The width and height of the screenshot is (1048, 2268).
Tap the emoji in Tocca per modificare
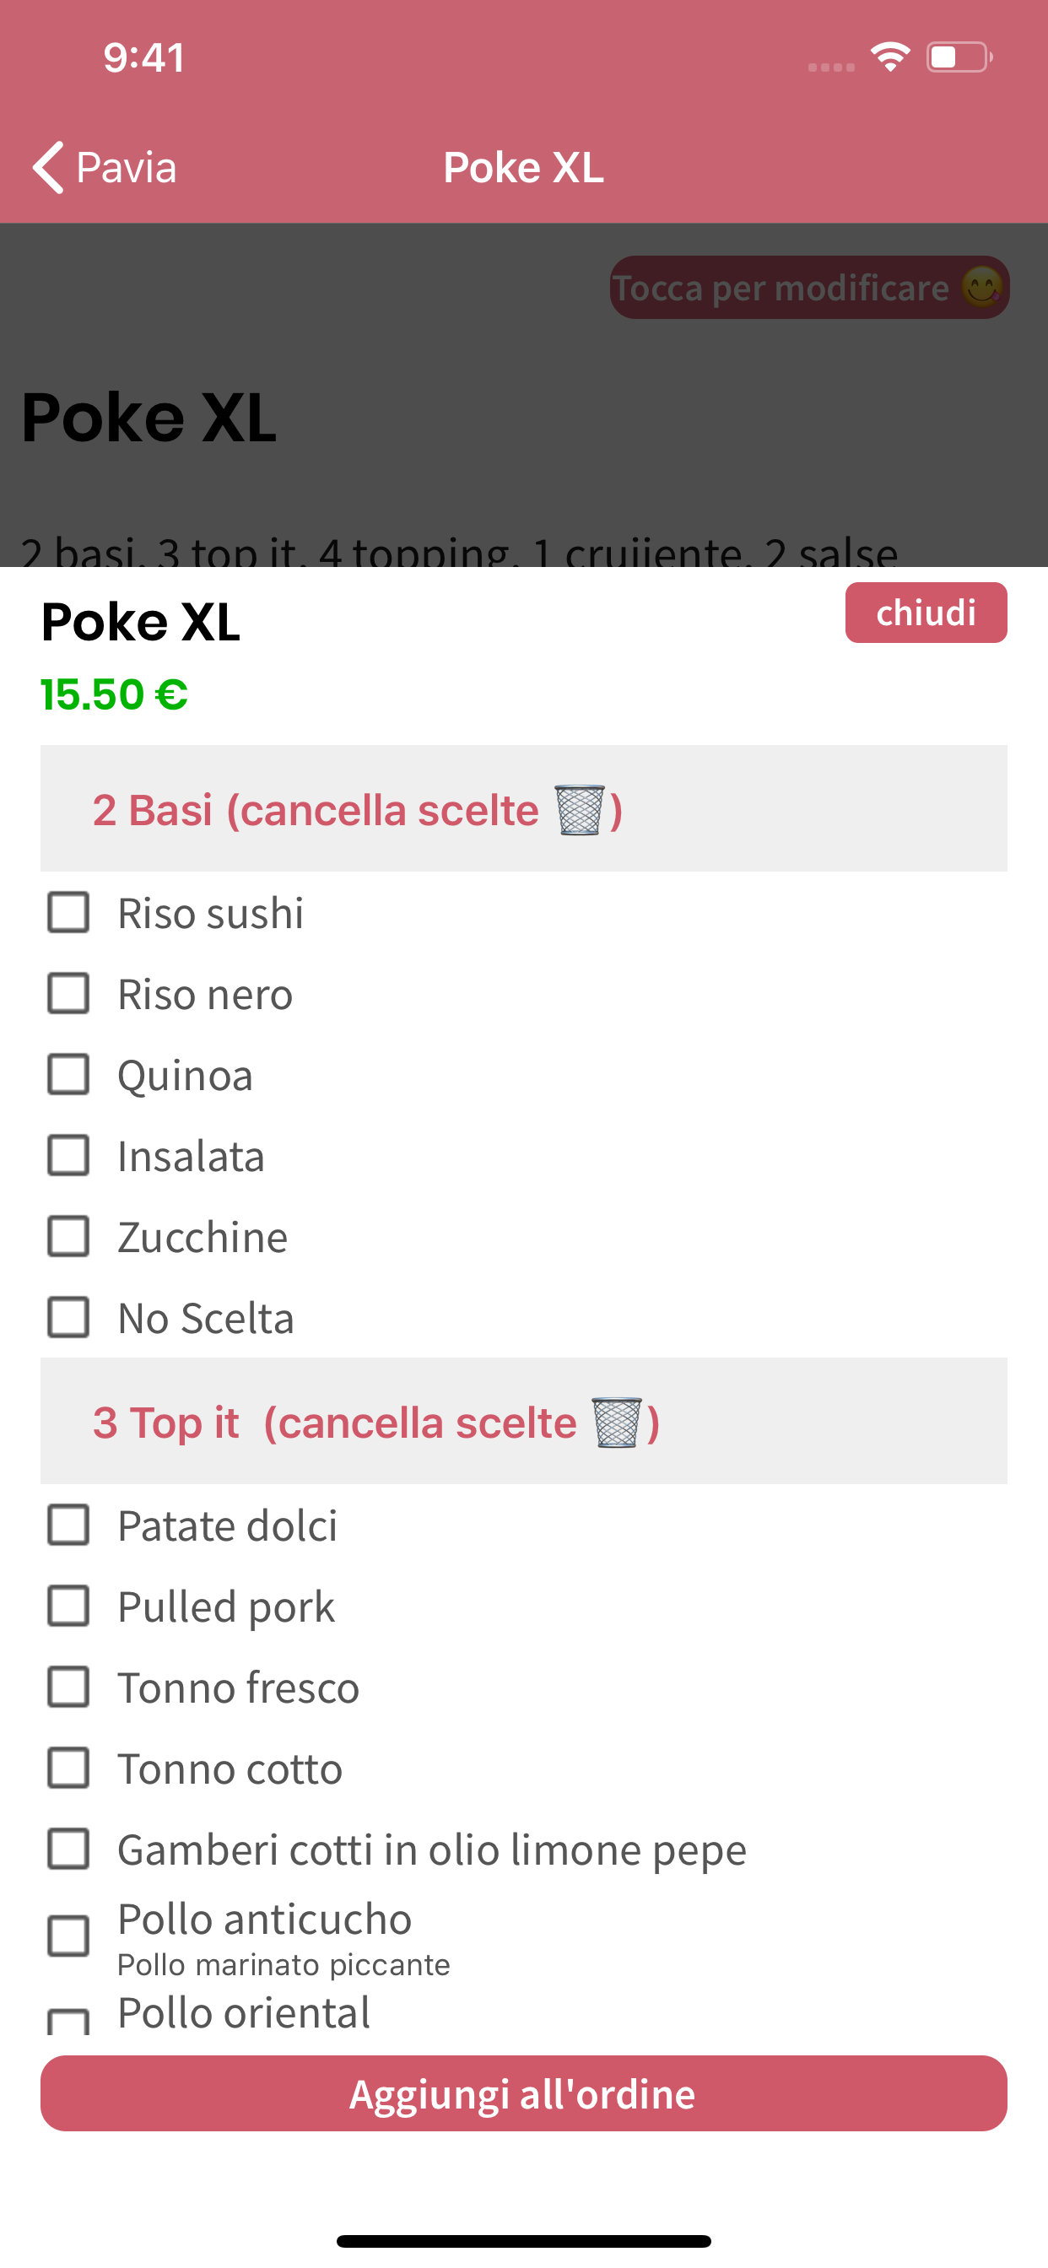point(981,288)
